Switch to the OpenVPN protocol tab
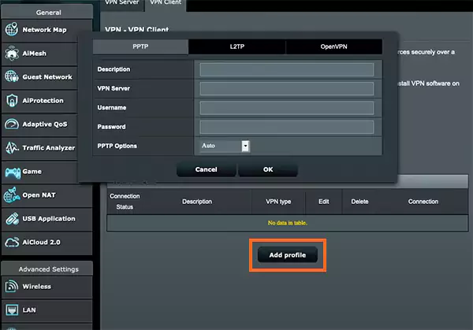This screenshot has width=473, height=330. coord(334,46)
